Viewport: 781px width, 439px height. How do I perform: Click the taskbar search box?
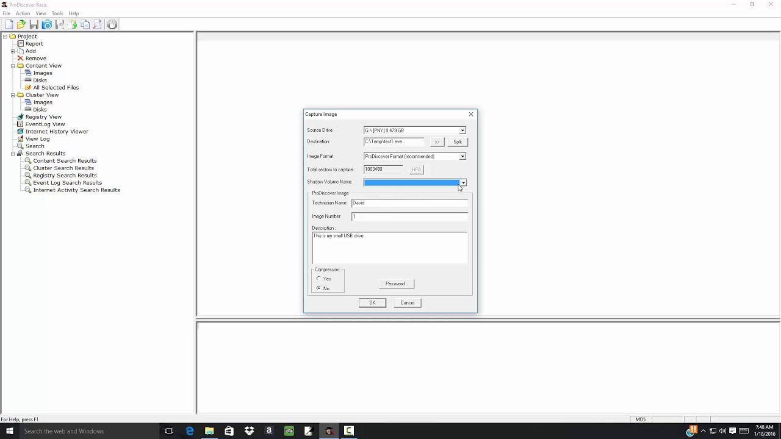tap(88, 431)
